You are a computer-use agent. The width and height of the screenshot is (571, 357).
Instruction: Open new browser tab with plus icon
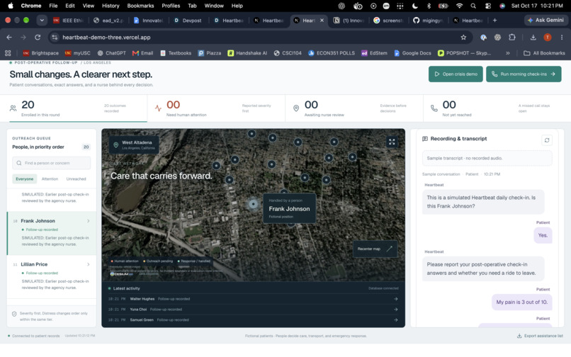(x=494, y=21)
